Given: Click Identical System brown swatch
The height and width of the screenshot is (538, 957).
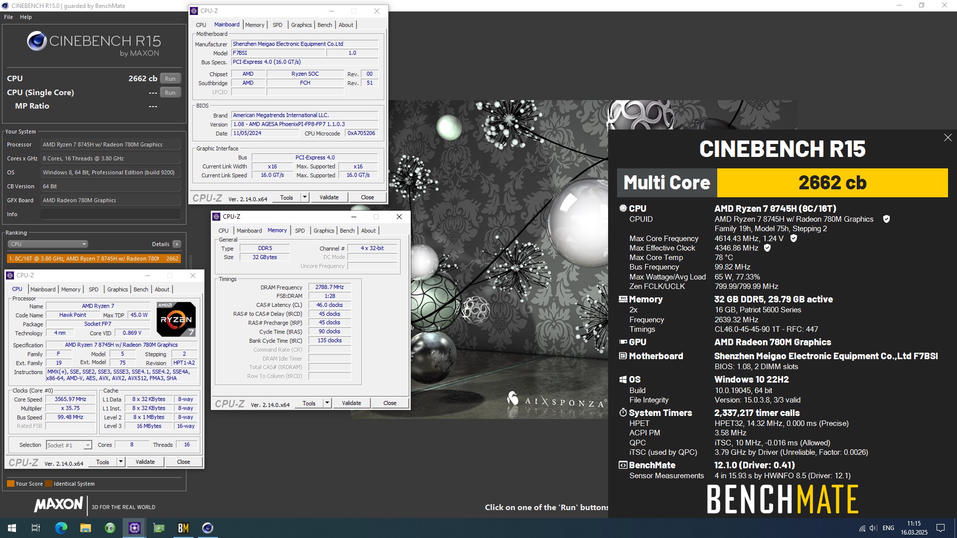Looking at the screenshot, I should (x=48, y=484).
